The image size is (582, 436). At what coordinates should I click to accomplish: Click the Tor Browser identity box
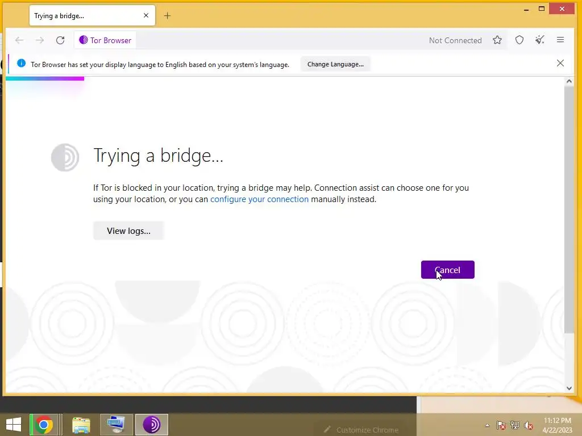(105, 40)
